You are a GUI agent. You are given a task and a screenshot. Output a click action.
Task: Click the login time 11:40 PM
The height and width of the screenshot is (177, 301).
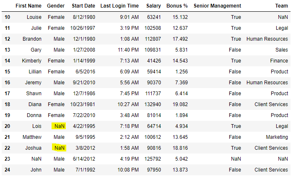pos(128,50)
